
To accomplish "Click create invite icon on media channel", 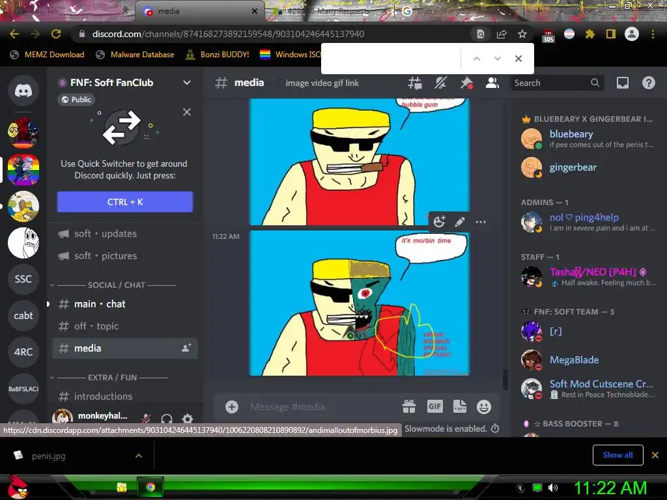I will pos(186,348).
